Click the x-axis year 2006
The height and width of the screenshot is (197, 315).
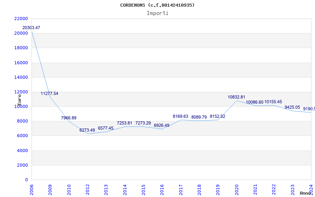tap(31, 190)
